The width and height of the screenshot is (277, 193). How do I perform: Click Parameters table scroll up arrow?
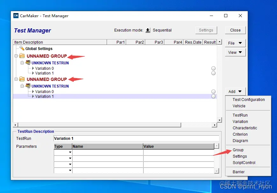click(217, 146)
